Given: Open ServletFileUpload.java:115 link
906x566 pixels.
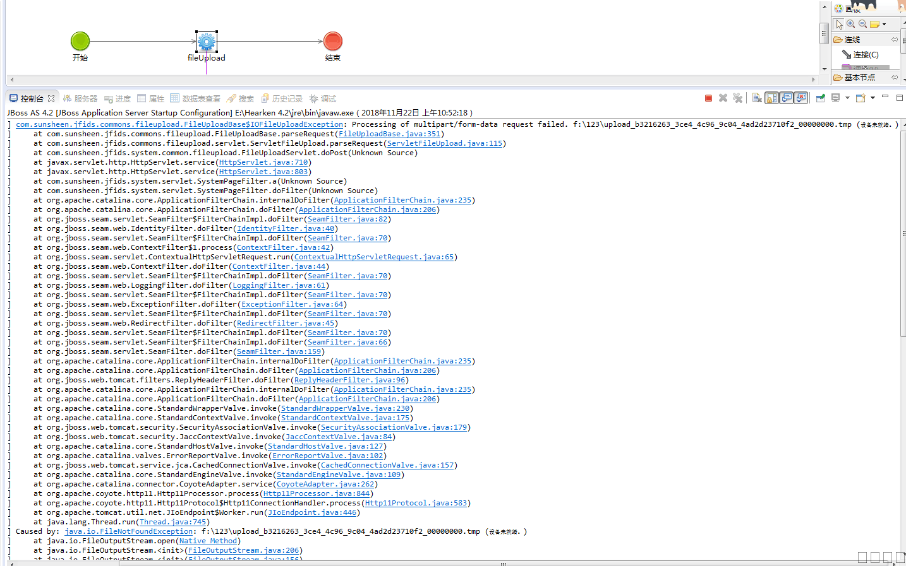Looking at the screenshot, I should [445, 143].
